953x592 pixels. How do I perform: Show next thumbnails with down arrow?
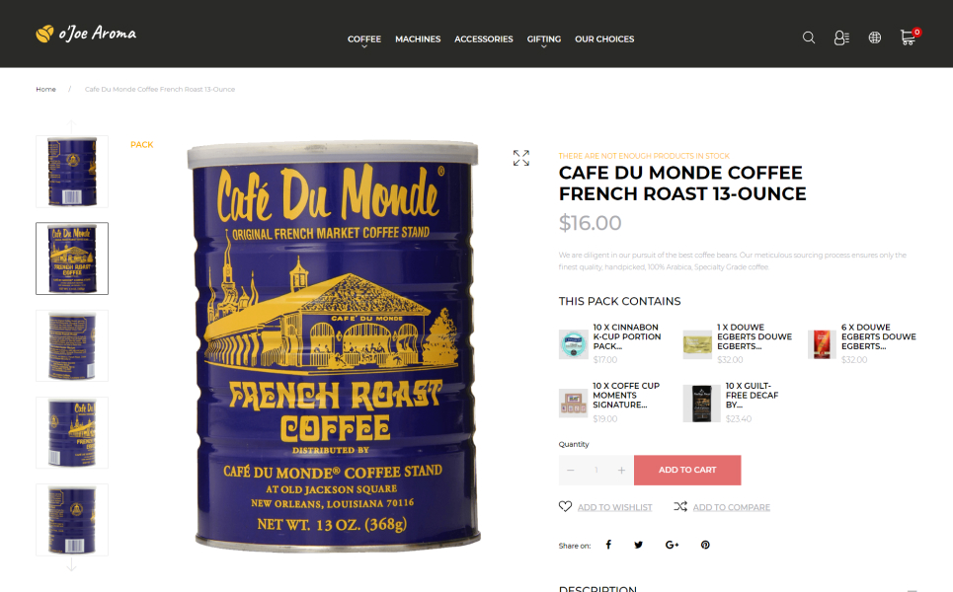click(x=71, y=564)
